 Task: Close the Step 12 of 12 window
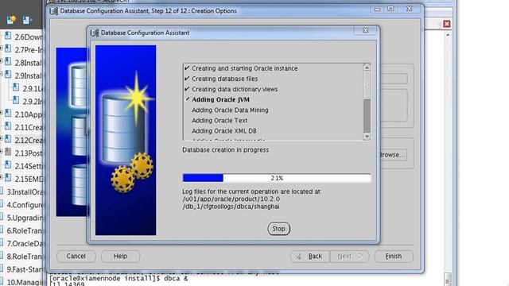pos(409,9)
